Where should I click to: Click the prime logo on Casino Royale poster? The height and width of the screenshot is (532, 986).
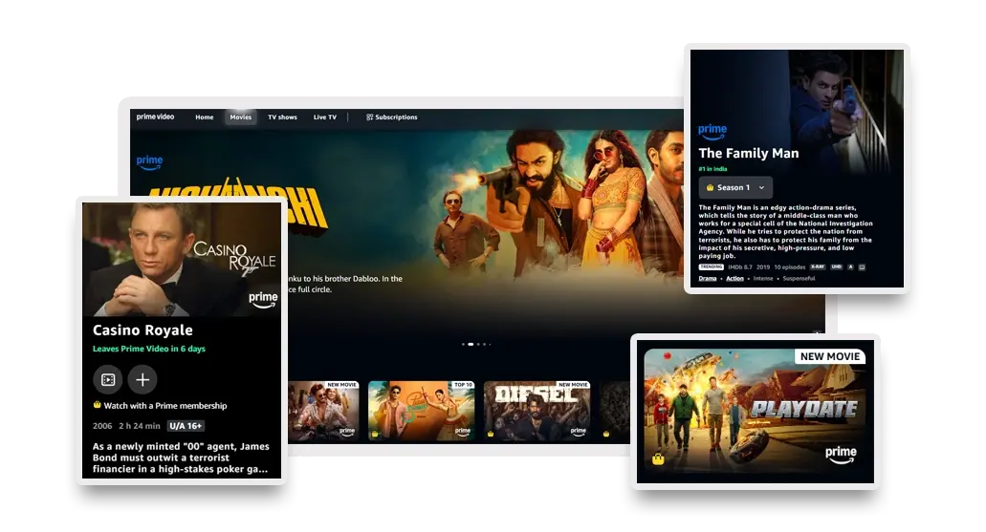(263, 300)
